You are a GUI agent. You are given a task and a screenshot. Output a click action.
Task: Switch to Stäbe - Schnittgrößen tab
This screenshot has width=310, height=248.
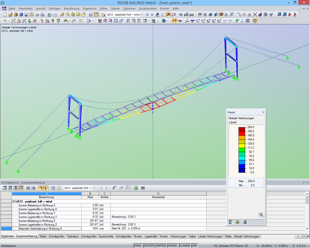[52, 236]
